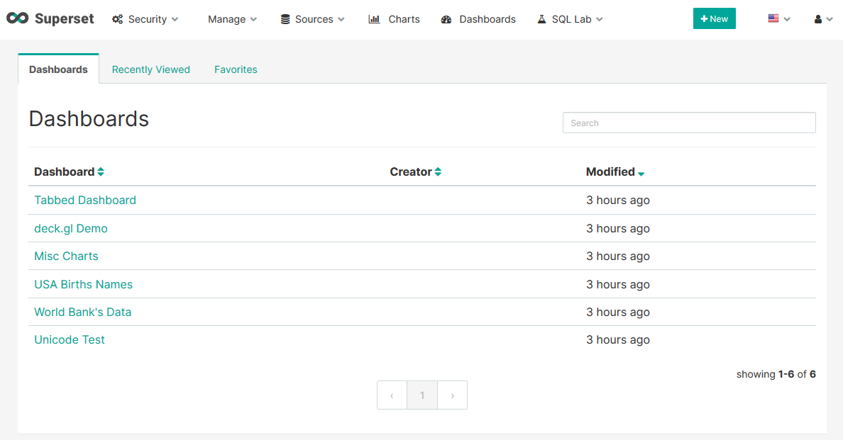The image size is (843, 440).
Task: Open the World Bank's Data dashboard
Action: pyautogui.click(x=83, y=312)
